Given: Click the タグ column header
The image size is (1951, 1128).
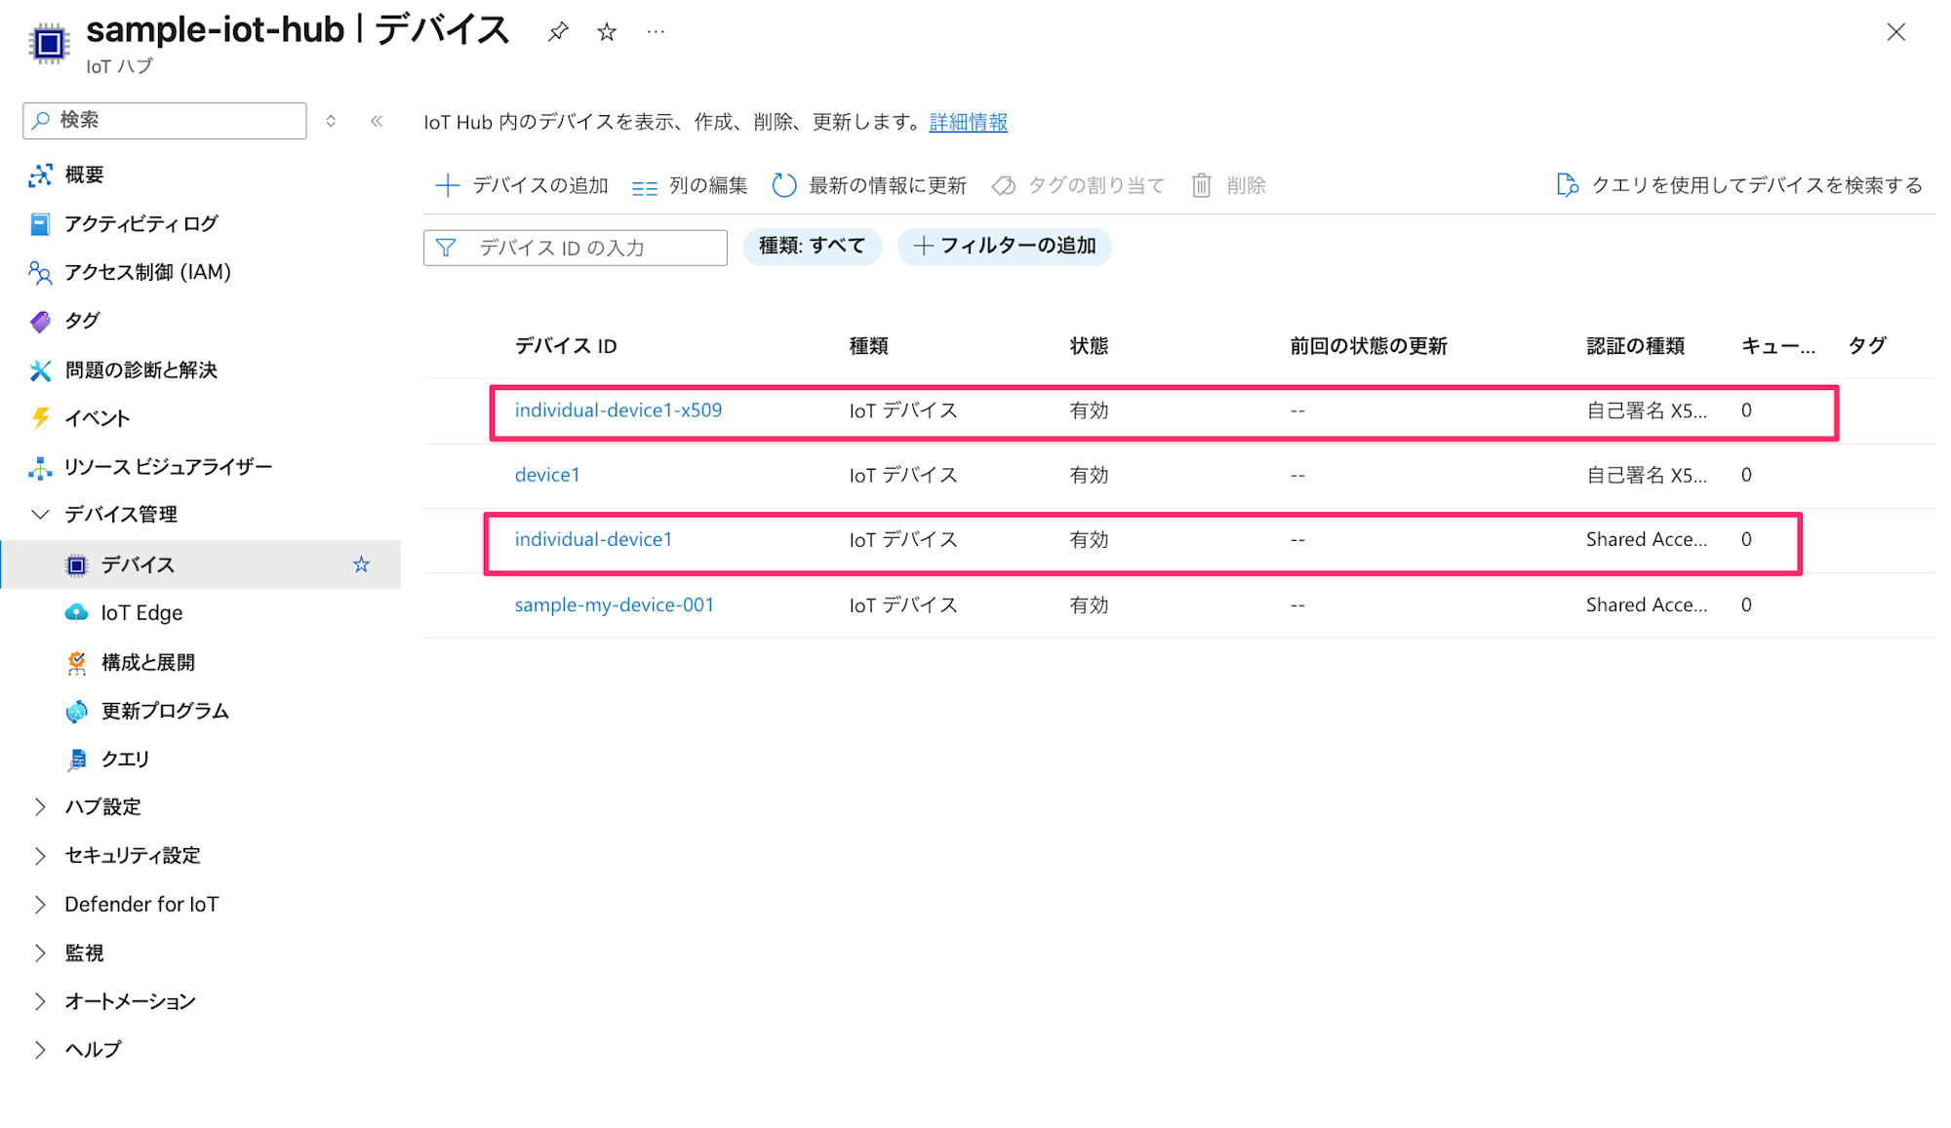Looking at the screenshot, I should coord(1867,346).
